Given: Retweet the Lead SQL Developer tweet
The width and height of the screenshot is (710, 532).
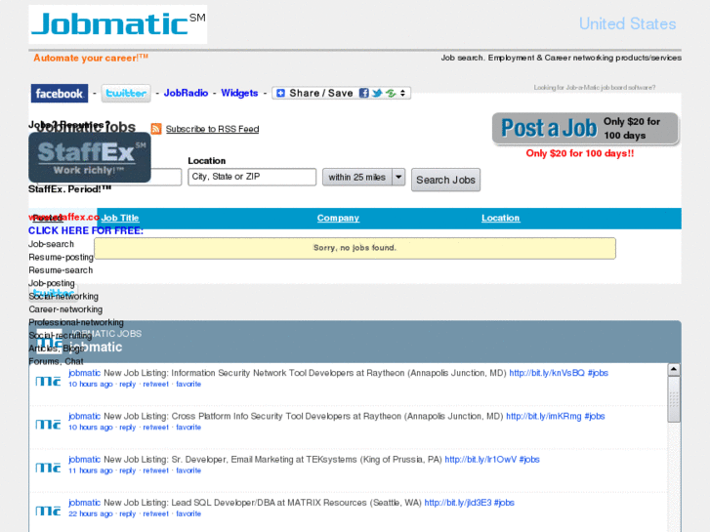Looking at the screenshot, I should (x=155, y=513).
